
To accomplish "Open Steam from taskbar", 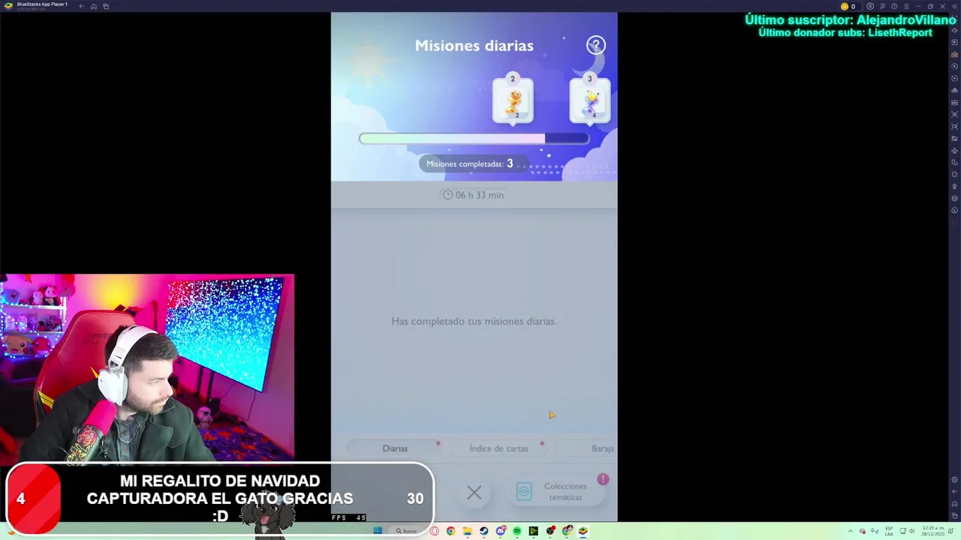I will (x=484, y=531).
